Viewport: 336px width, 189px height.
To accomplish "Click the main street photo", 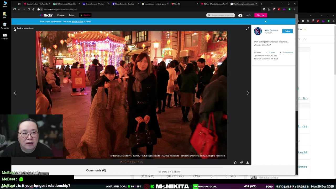I will (x=131, y=95).
